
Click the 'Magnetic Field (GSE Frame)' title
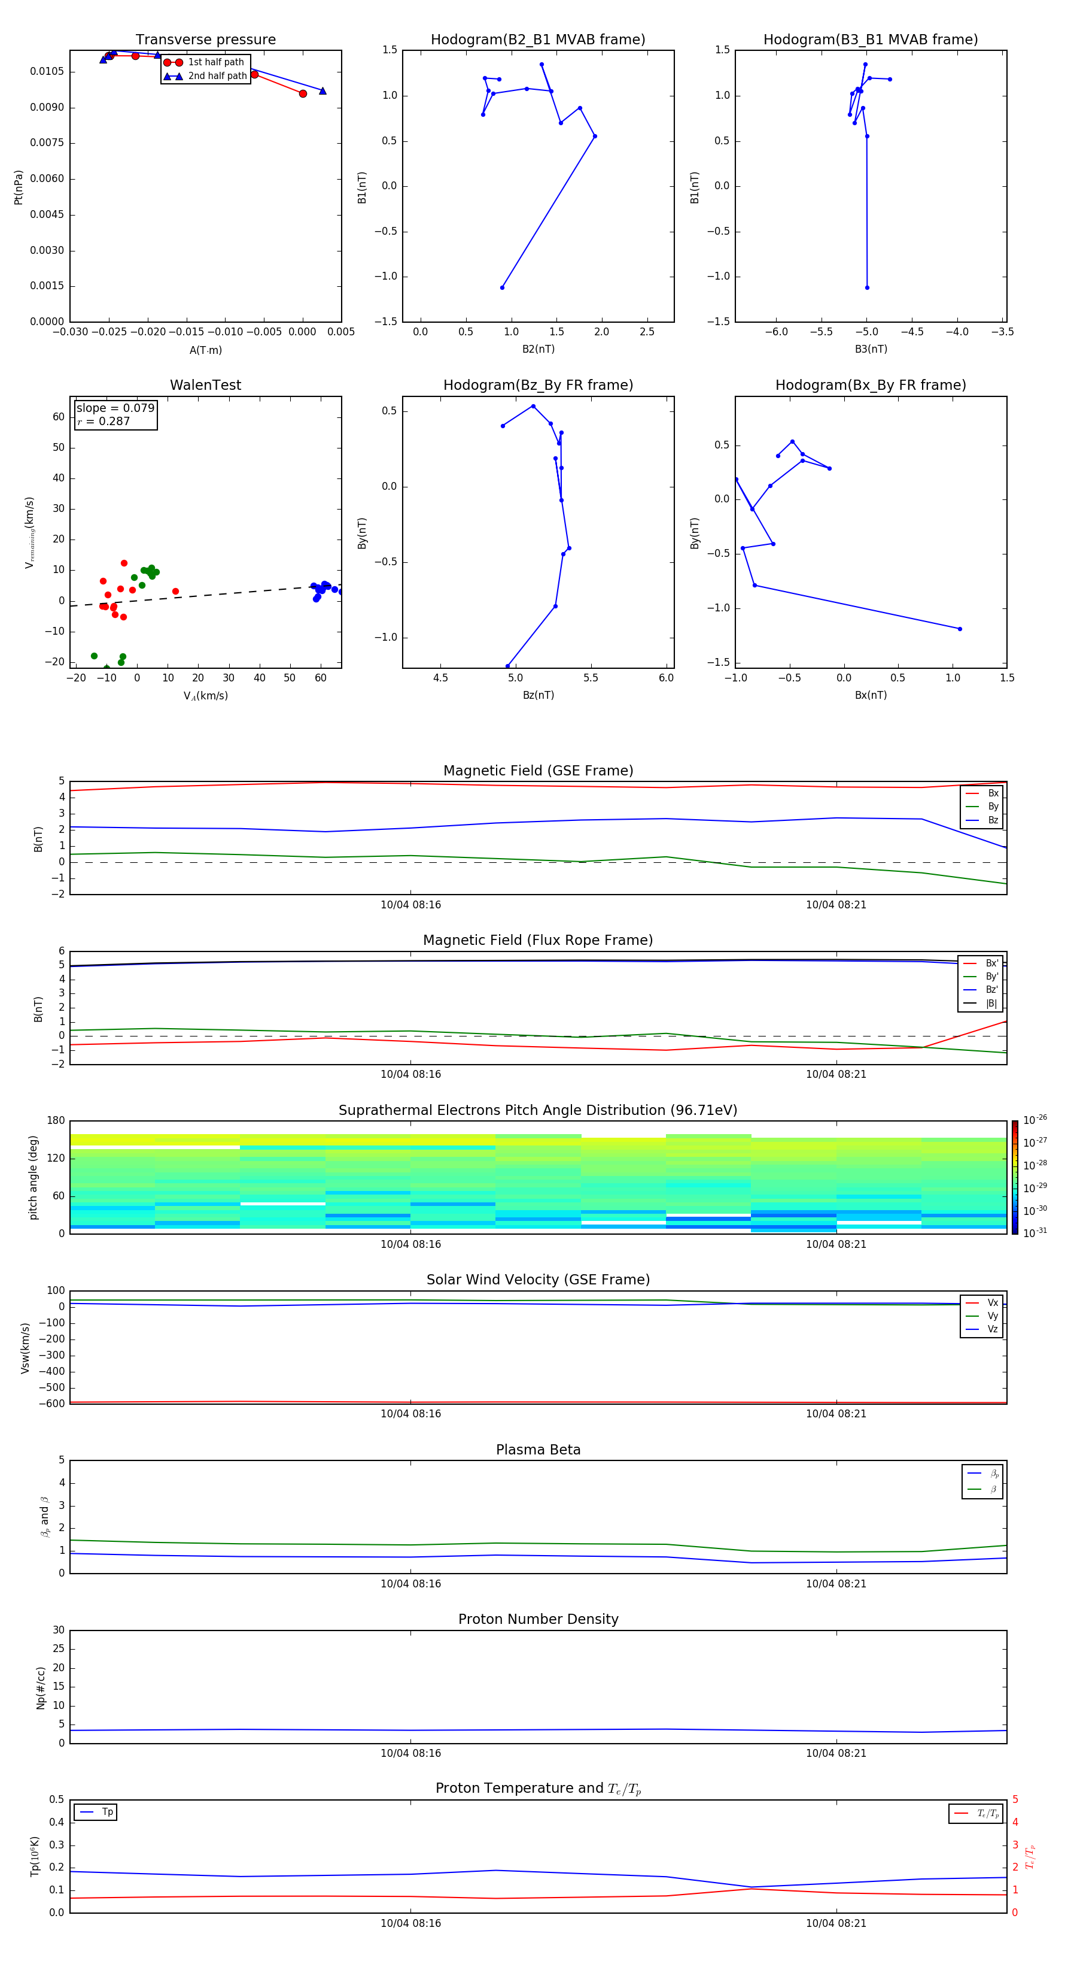tap(538, 771)
